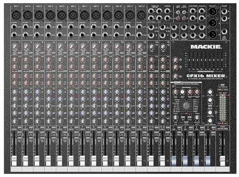This screenshot has width=239, height=177.
Task: Click the channel 1 line input jack
Action: point(14,27)
